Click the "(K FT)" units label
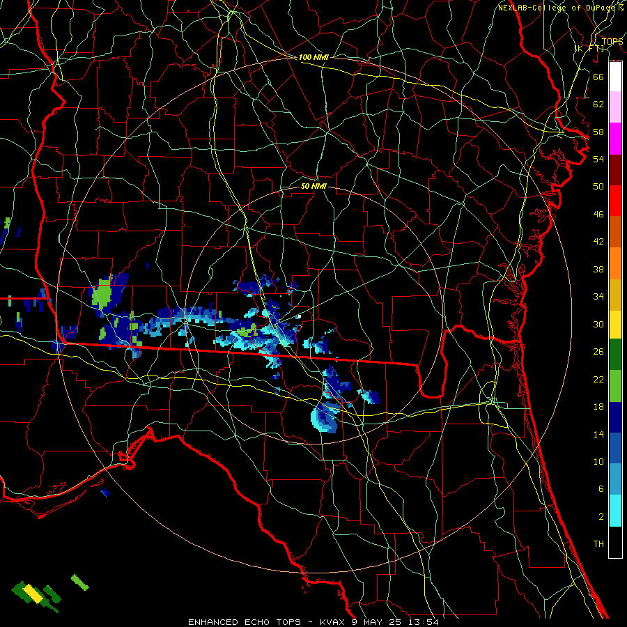 pyautogui.click(x=589, y=49)
